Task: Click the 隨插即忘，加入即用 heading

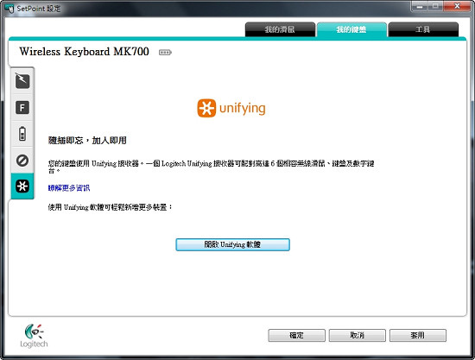Action: (87, 141)
